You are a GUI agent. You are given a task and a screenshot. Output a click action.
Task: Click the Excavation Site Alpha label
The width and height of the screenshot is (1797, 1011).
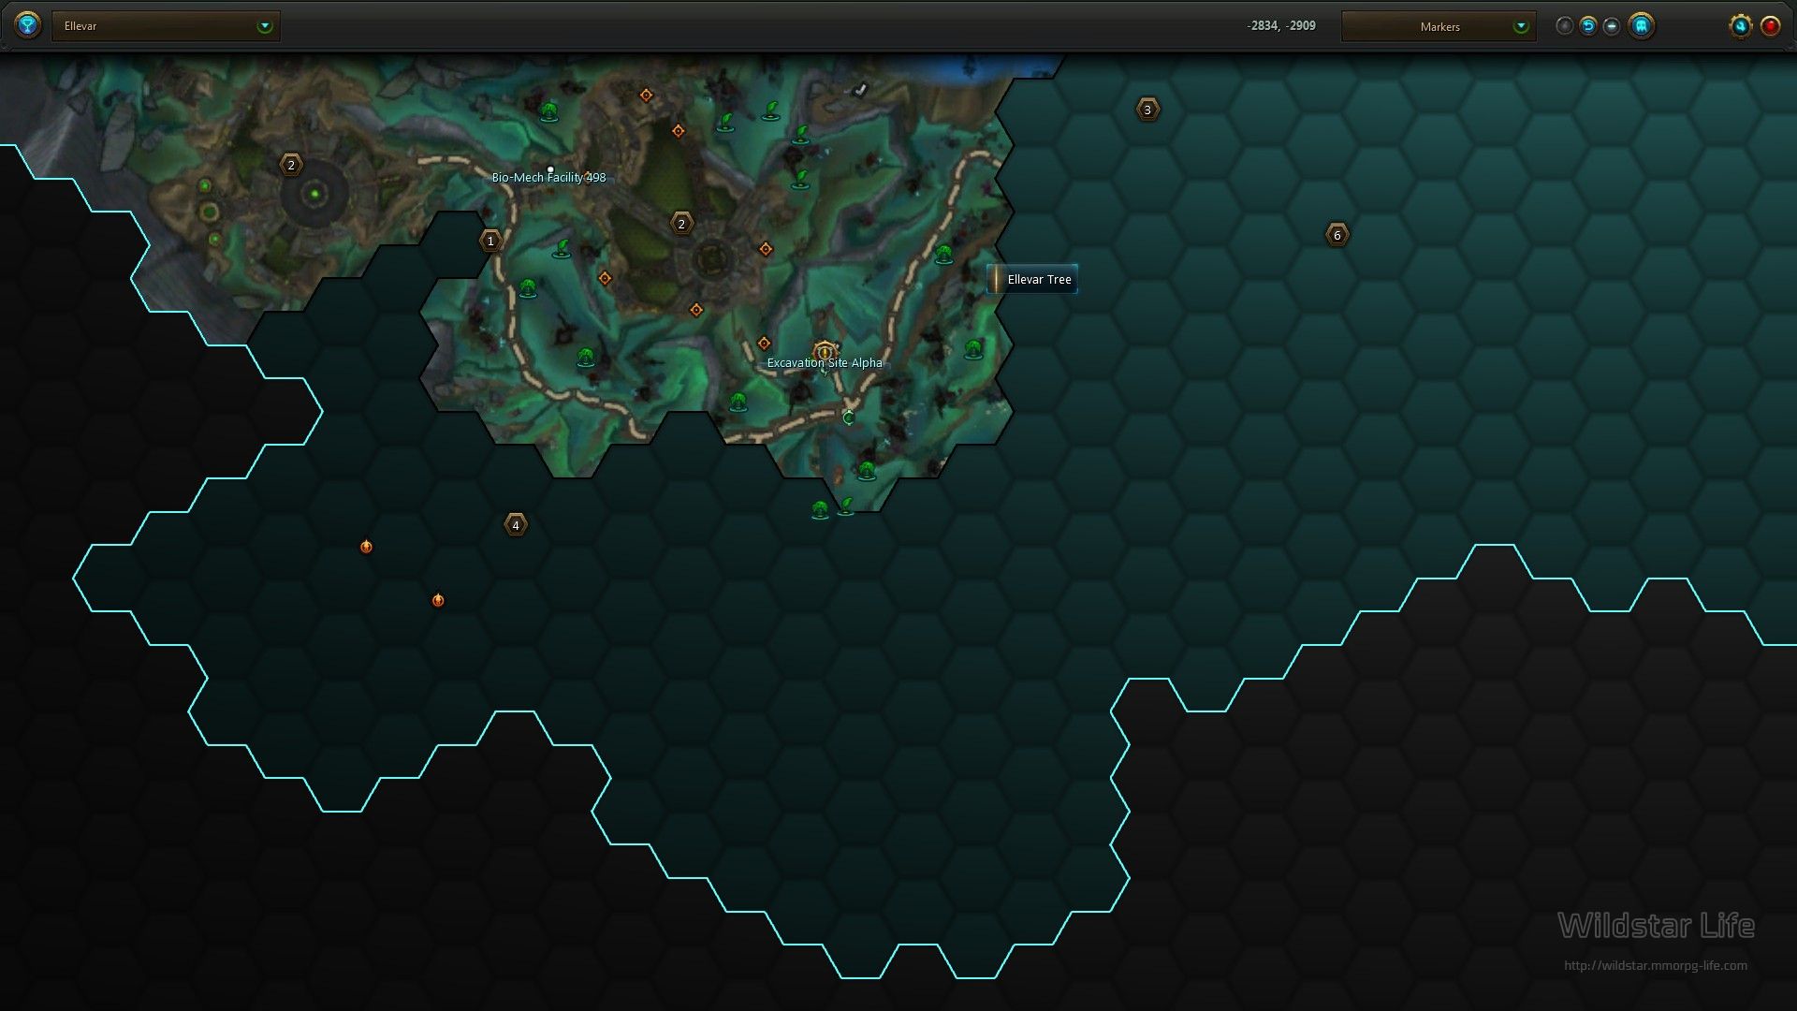click(x=825, y=363)
